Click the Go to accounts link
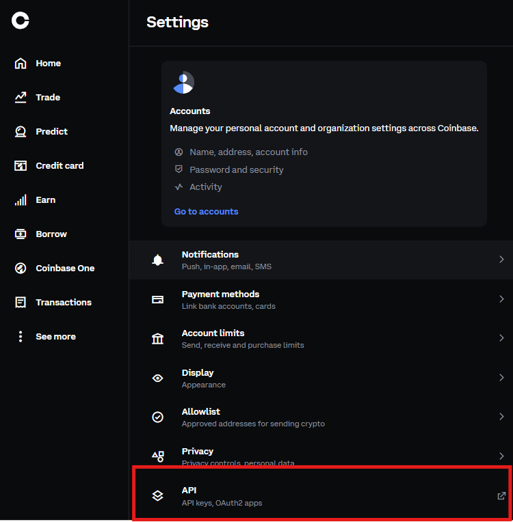 [x=207, y=211]
